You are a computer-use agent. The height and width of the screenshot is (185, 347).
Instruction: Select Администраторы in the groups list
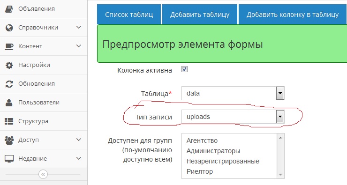(x=213, y=151)
